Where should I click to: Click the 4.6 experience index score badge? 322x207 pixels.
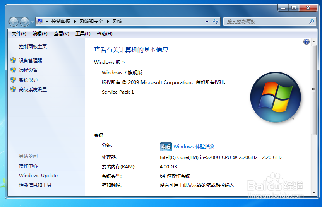(166, 147)
